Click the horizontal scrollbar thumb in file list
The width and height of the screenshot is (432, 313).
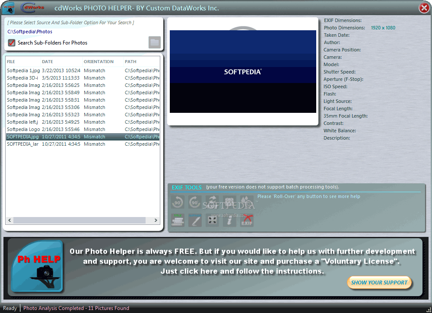click(x=79, y=220)
